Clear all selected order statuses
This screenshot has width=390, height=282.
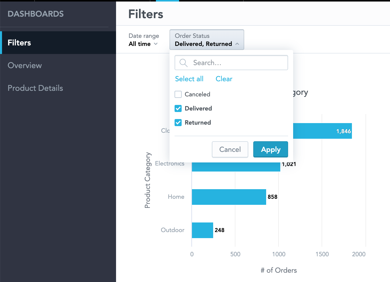click(224, 79)
